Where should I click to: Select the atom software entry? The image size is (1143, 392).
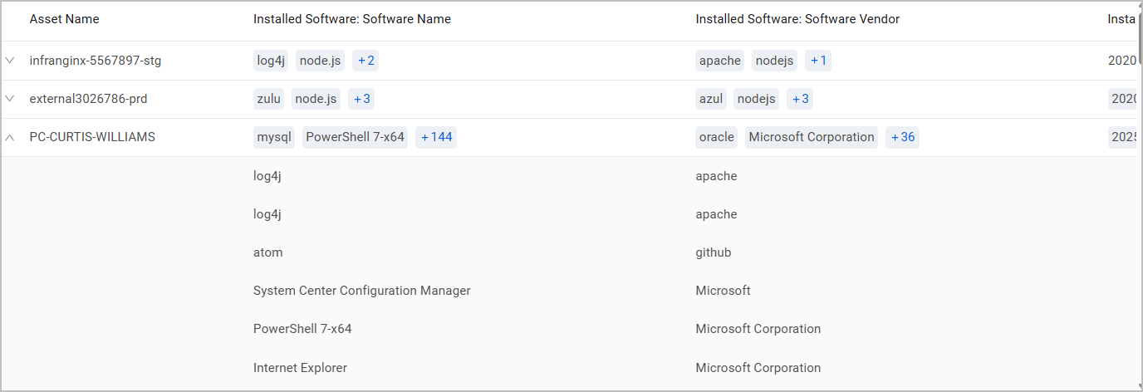268,252
